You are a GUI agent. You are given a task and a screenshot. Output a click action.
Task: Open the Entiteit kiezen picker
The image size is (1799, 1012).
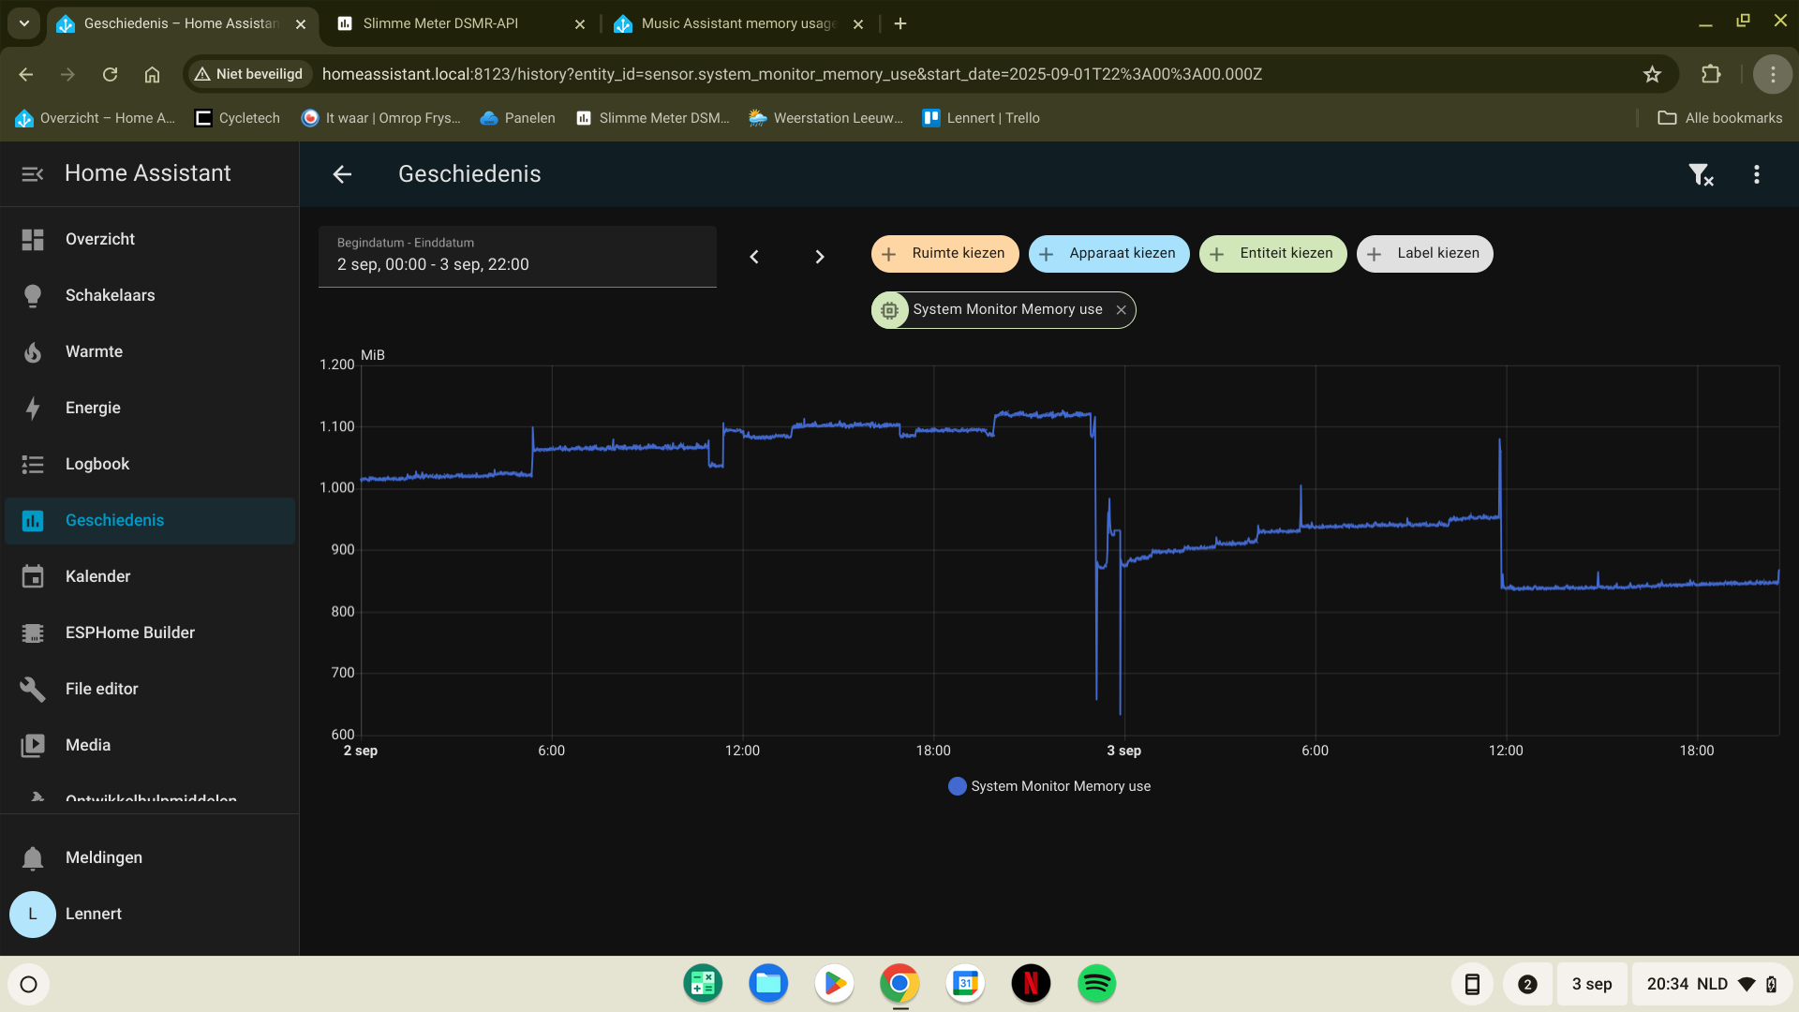click(x=1272, y=254)
